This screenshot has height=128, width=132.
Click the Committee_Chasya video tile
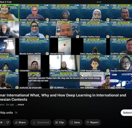pyautogui.click(x=34, y=30)
